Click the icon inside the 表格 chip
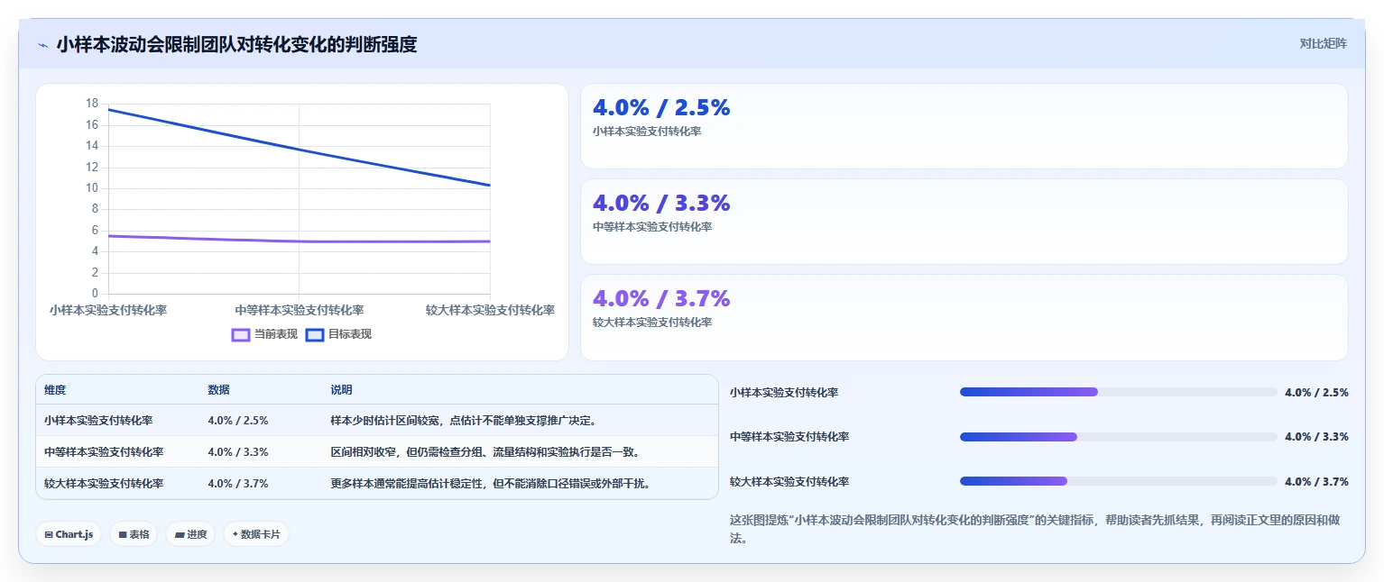1384x582 pixels. (123, 534)
